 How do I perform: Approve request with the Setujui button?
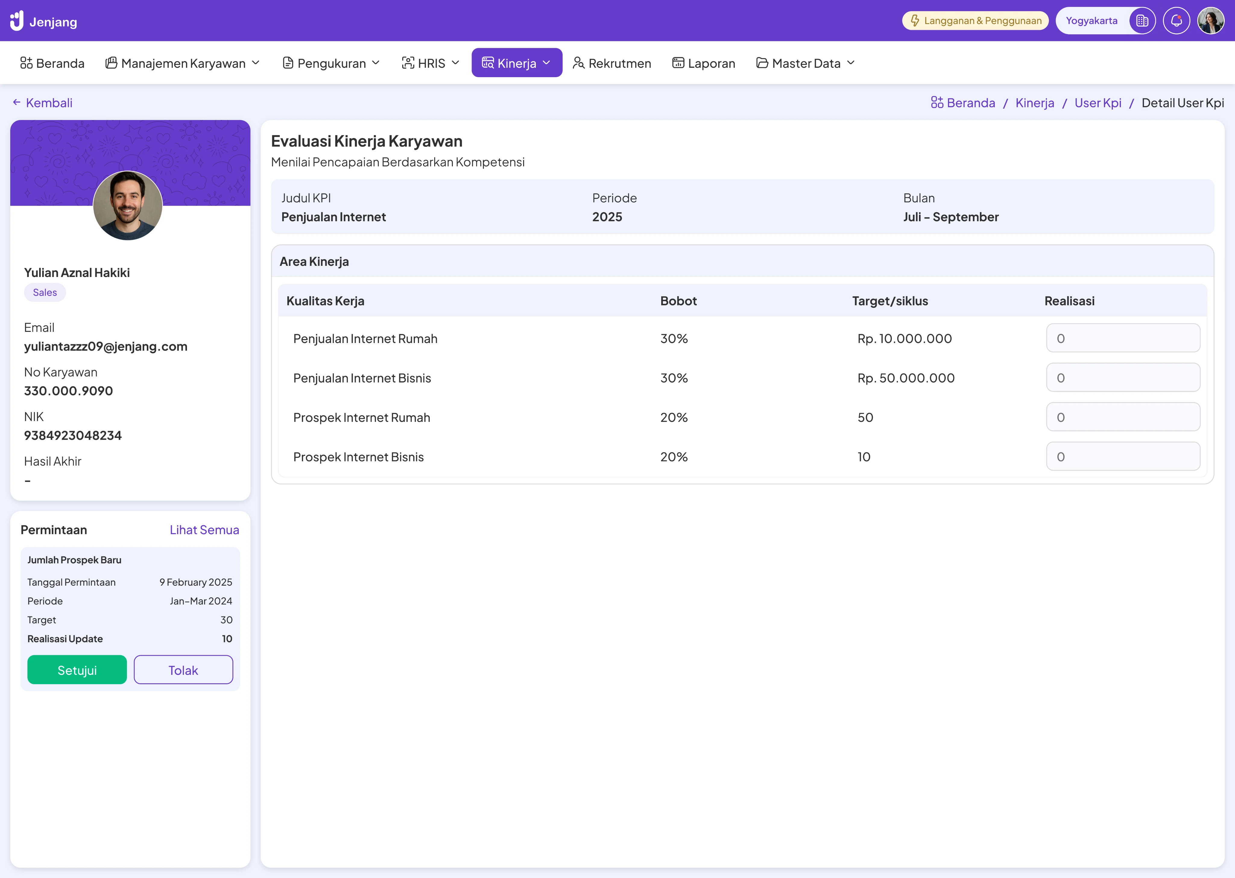tap(77, 670)
